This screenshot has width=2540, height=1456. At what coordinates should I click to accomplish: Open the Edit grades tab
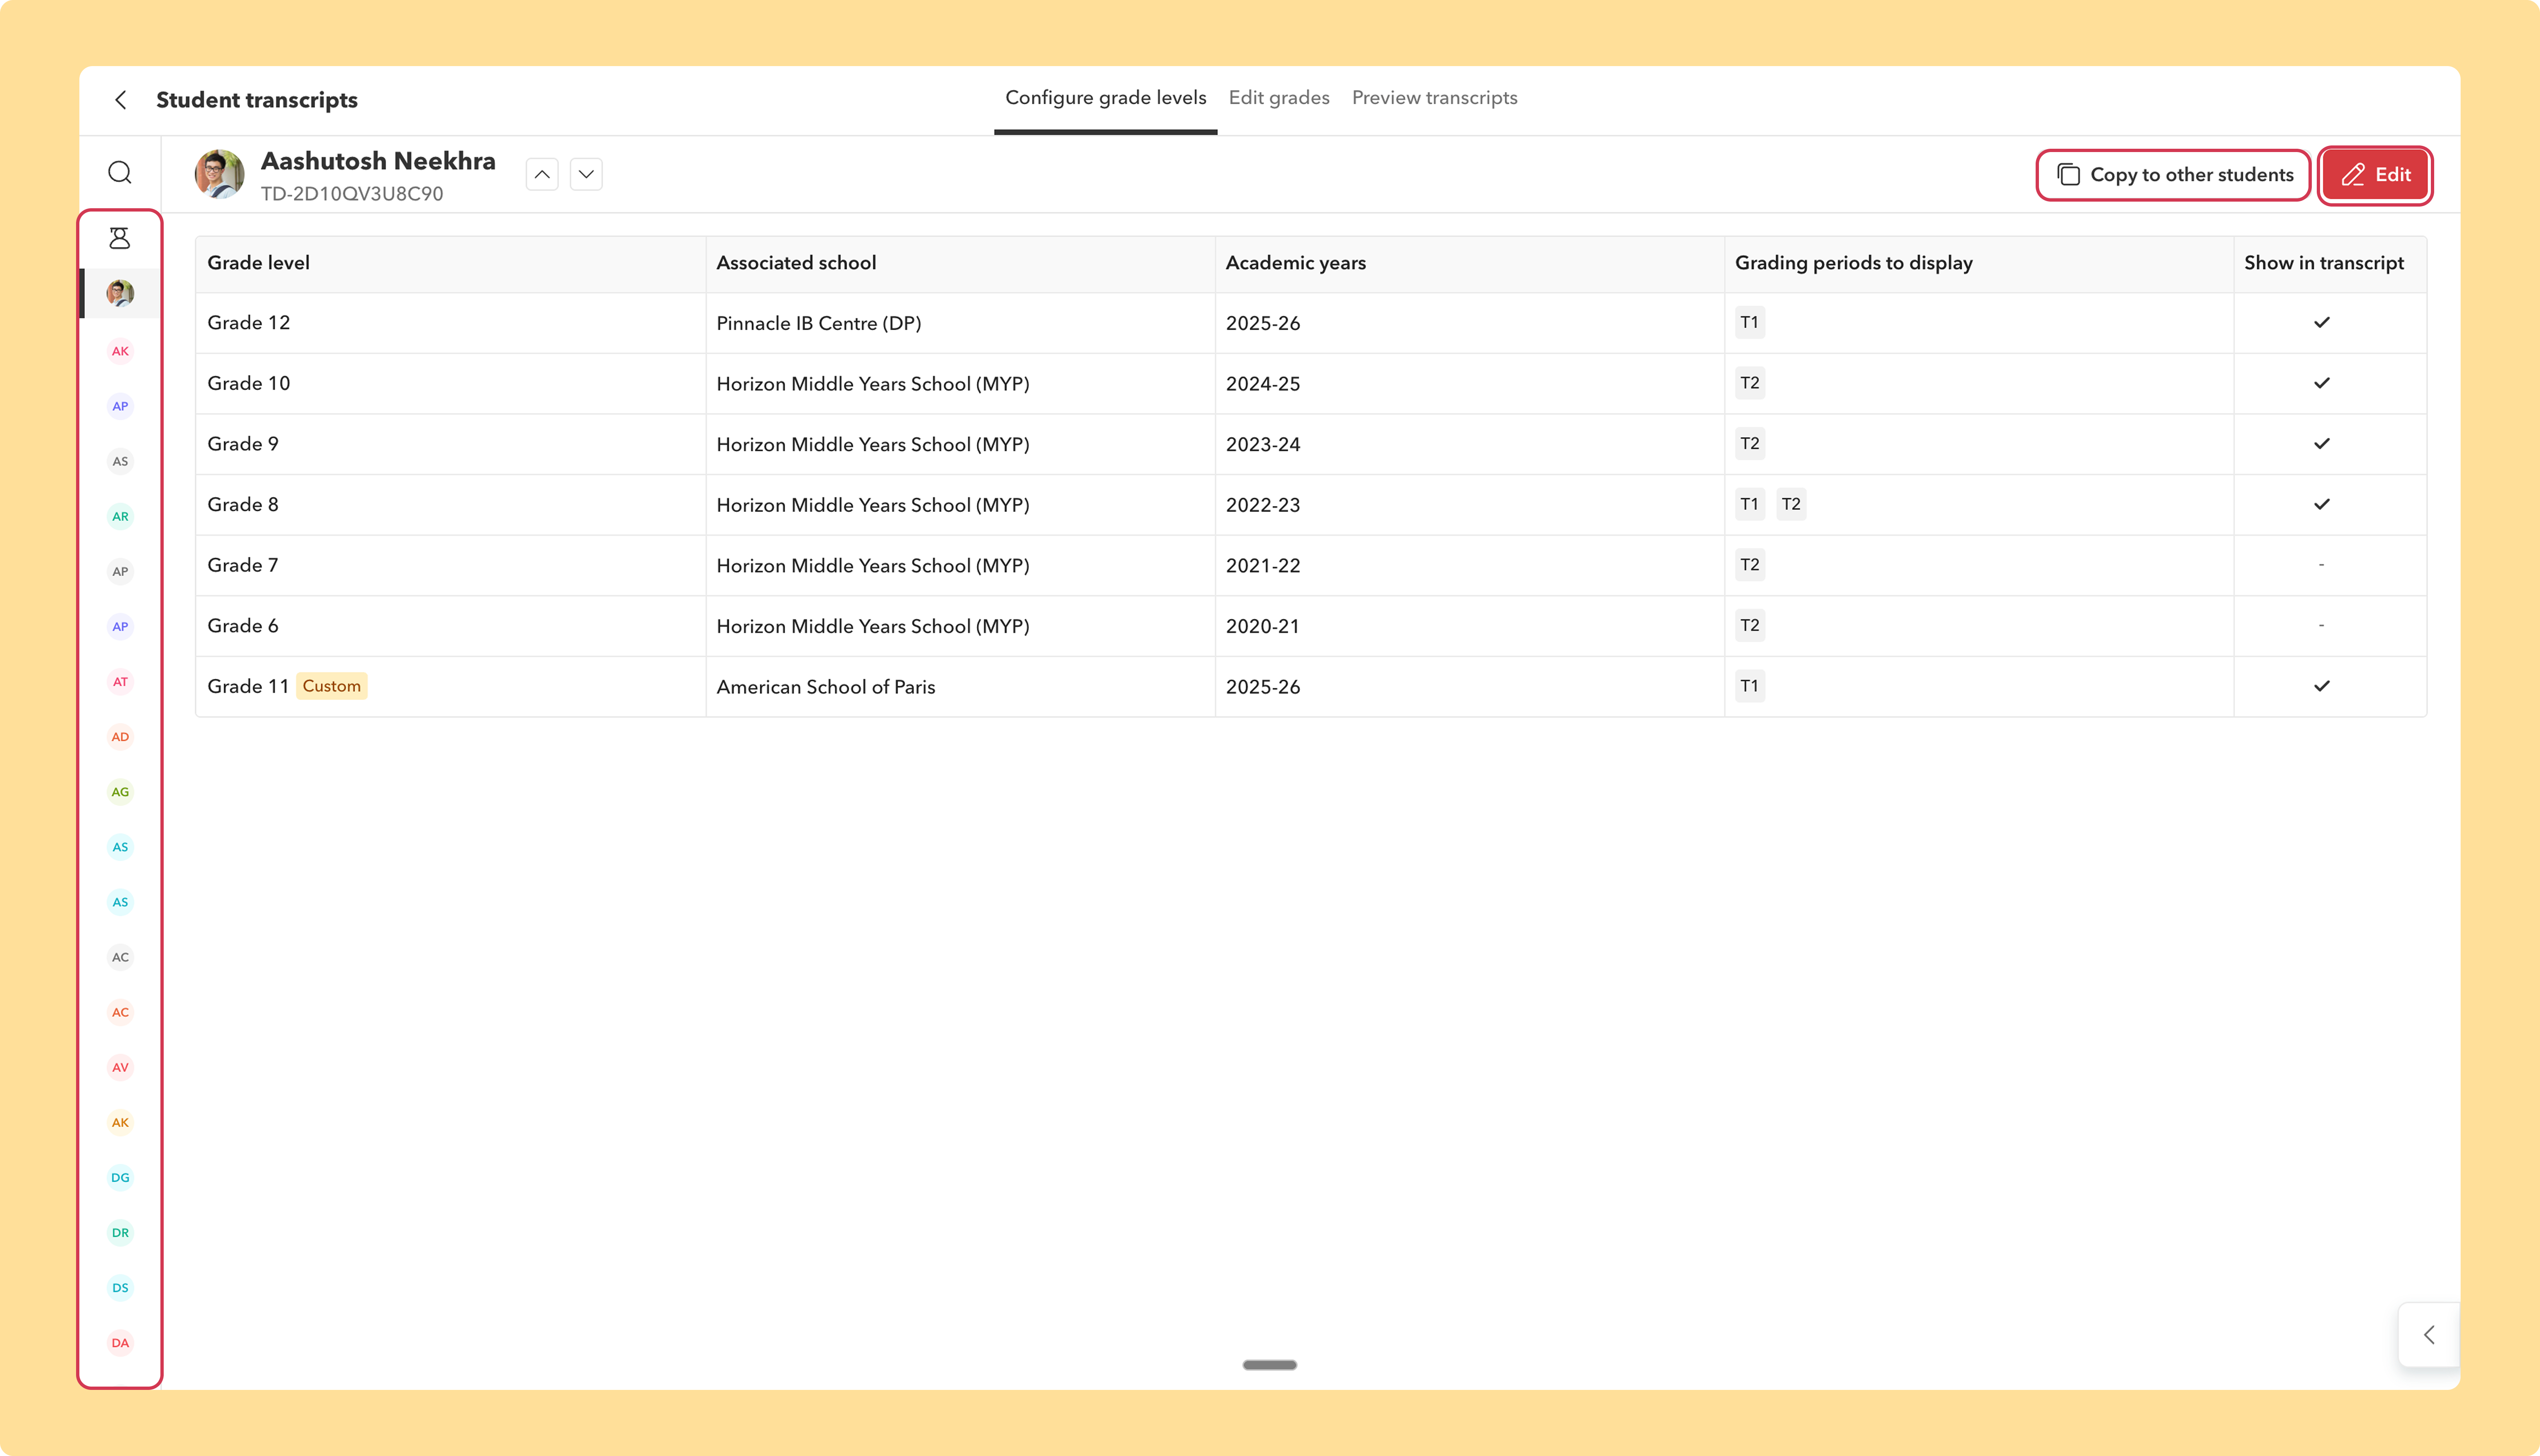tap(1279, 98)
